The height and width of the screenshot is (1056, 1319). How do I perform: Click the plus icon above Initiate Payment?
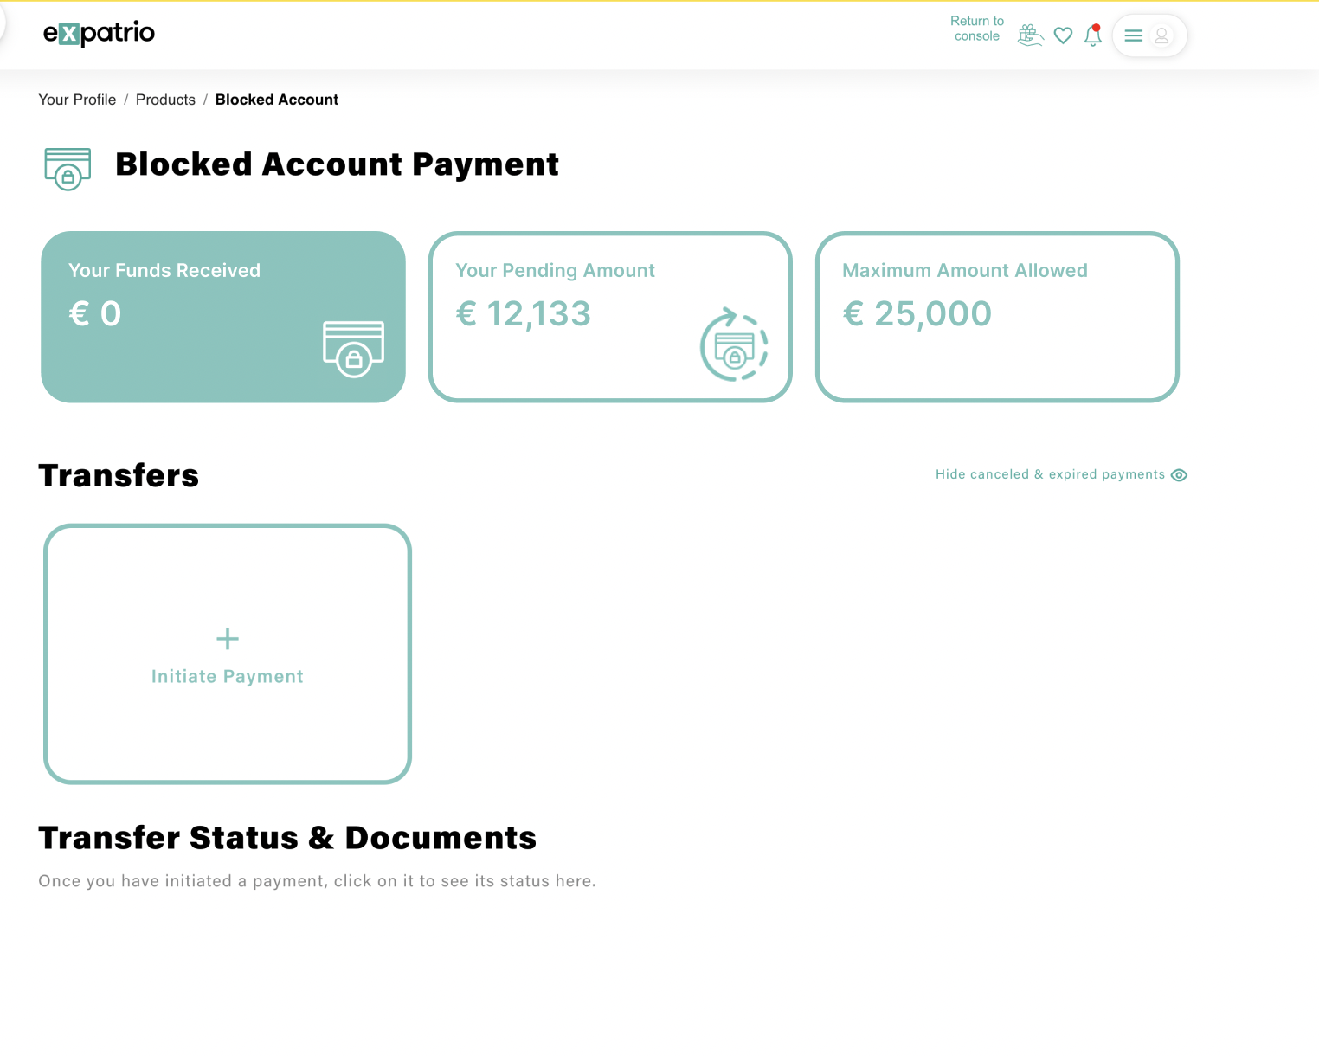tap(228, 639)
